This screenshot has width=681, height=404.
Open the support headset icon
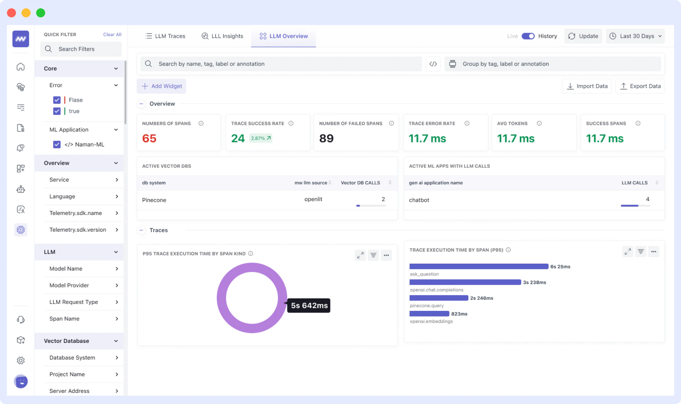coord(20,320)
